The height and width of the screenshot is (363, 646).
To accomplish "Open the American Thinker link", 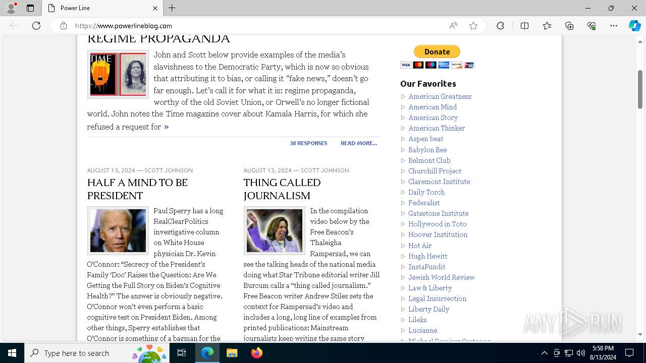I will (437, 128).
